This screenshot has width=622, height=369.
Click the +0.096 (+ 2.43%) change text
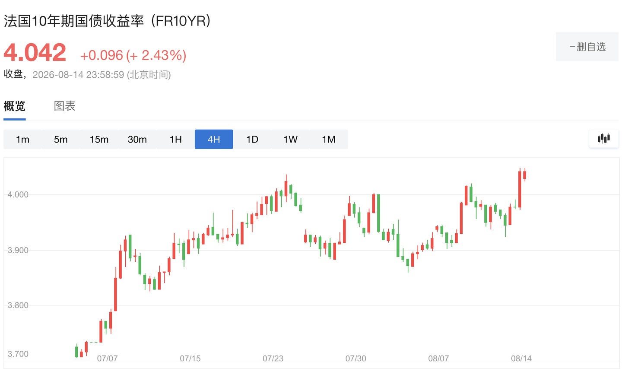click(133, 55)
